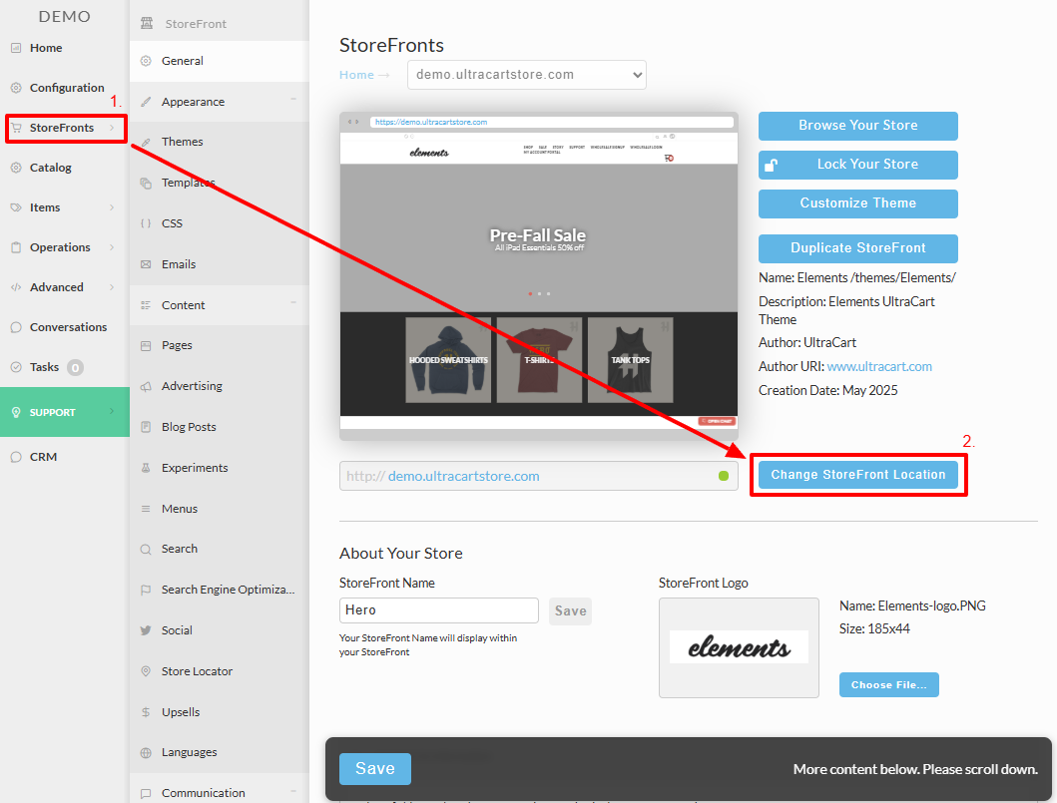Click the Home breadcrumb link
The width and height of the screenshot is (1057, 803).
coord(356,75)
